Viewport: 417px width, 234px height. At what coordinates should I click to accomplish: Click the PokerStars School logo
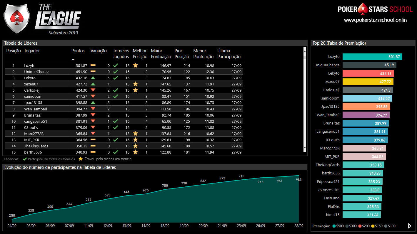click(x=375, y=9)
